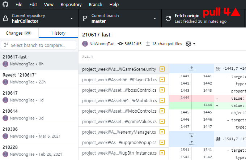Click deleted line number 1444 in diff
The image size is (246, 160).
point(185,98)
